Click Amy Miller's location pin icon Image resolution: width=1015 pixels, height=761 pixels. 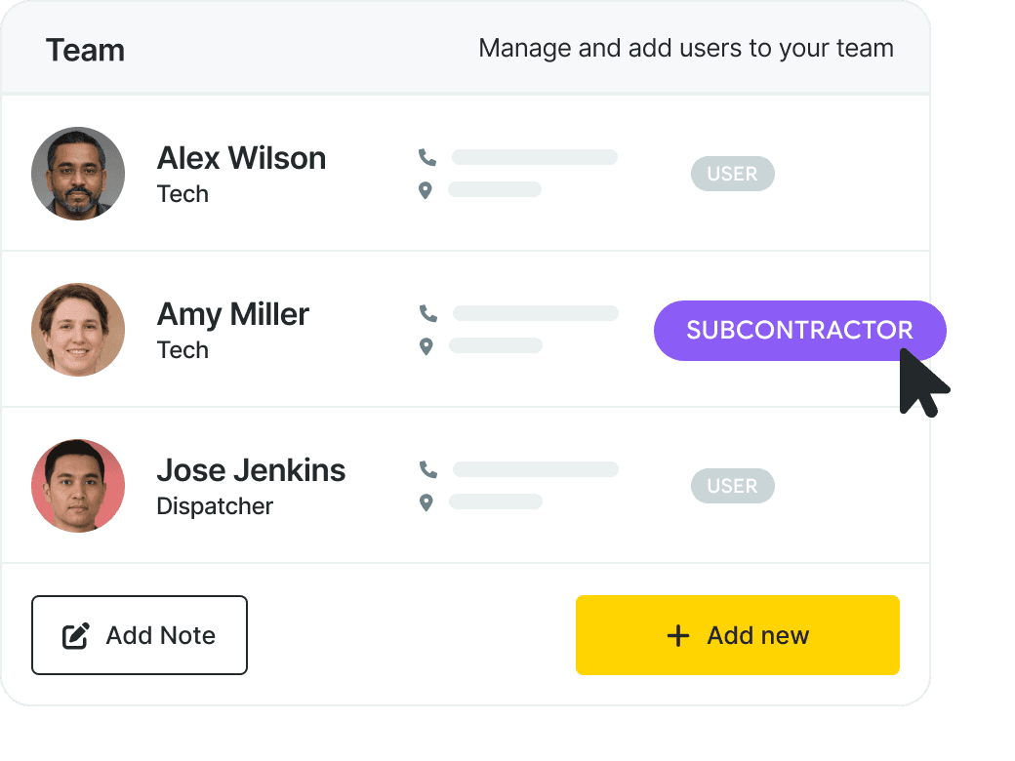tap(426, 346)
